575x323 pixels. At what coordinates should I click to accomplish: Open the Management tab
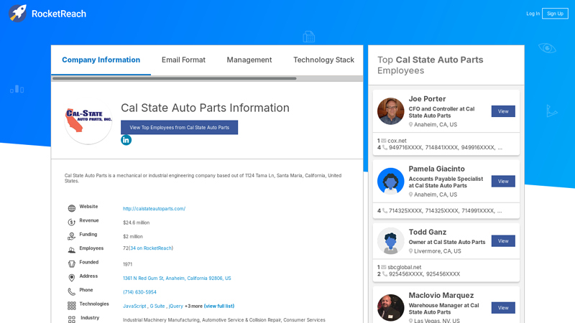point(249,60)
